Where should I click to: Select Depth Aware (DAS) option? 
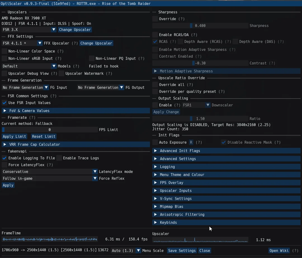[235, 42]
